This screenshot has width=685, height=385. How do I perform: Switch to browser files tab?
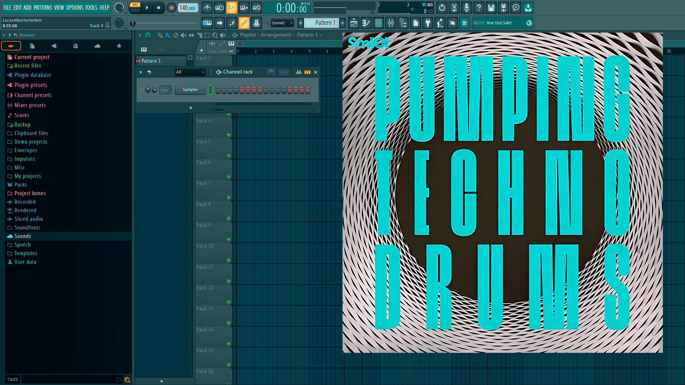point(32,46)
